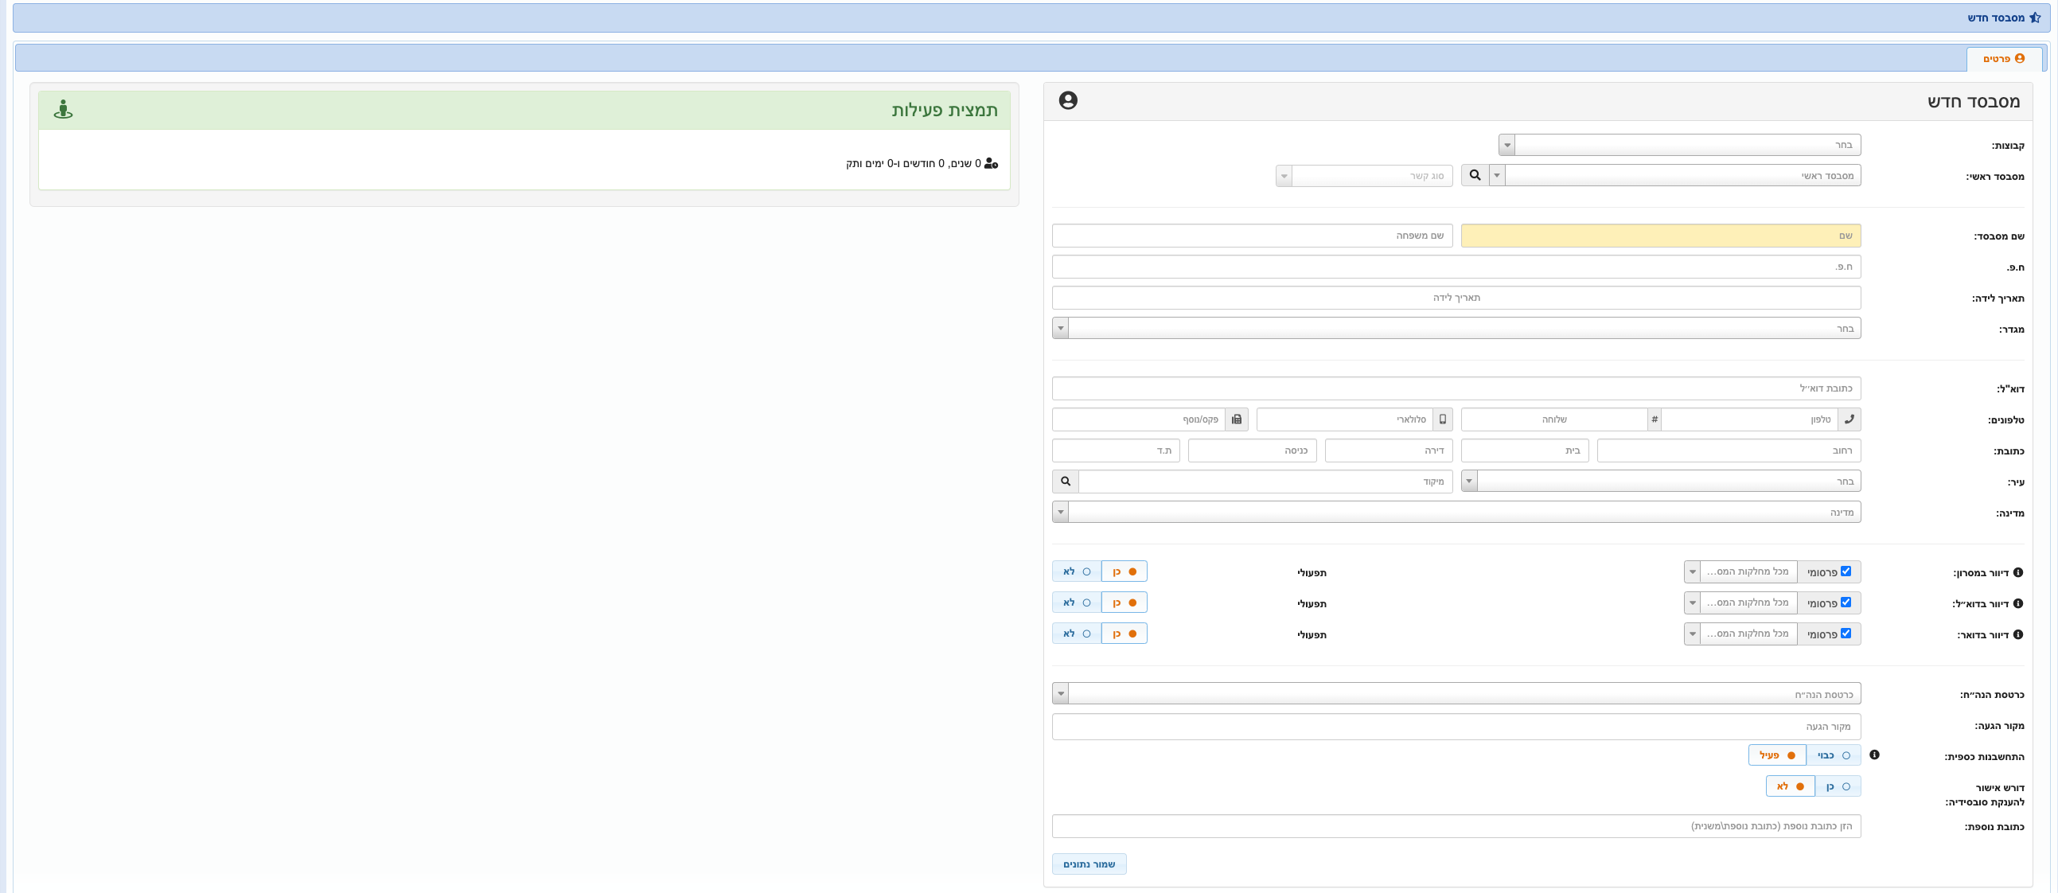Click the בית house number field

pos(1525,450)
